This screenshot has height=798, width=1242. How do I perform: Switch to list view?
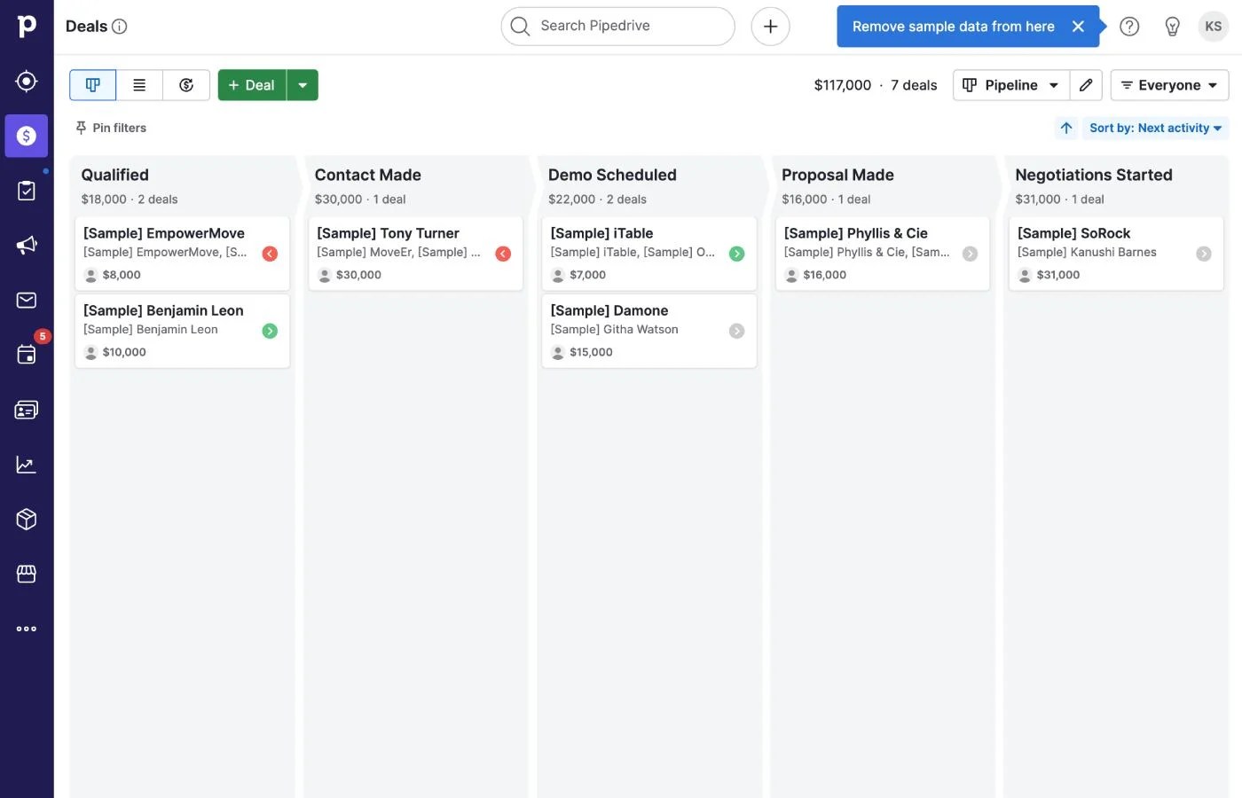click(139, 85)
